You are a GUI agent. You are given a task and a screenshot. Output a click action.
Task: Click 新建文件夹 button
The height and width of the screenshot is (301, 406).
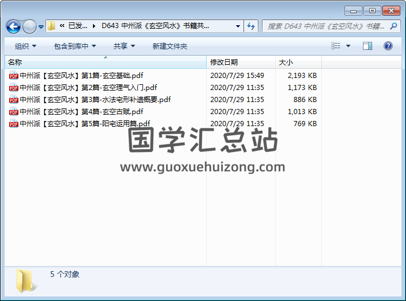point(169,46)
